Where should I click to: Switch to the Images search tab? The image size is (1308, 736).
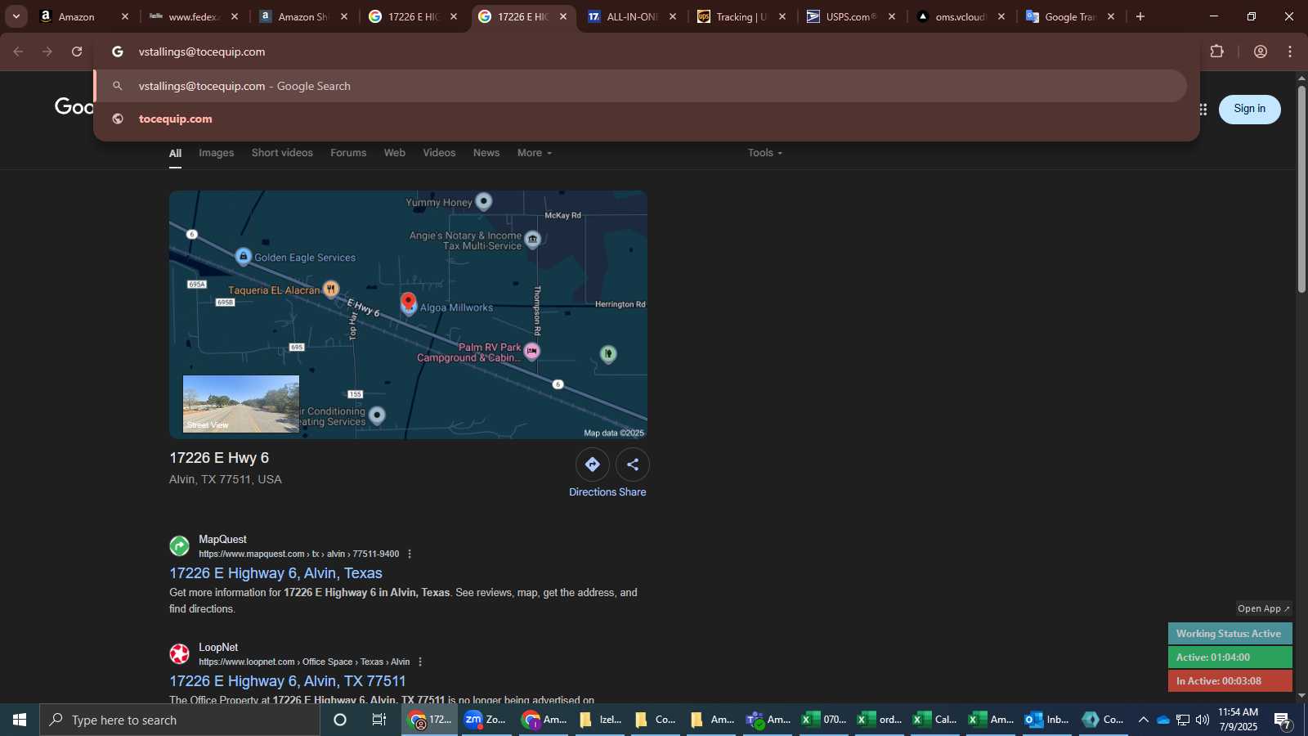coord(217,153)
